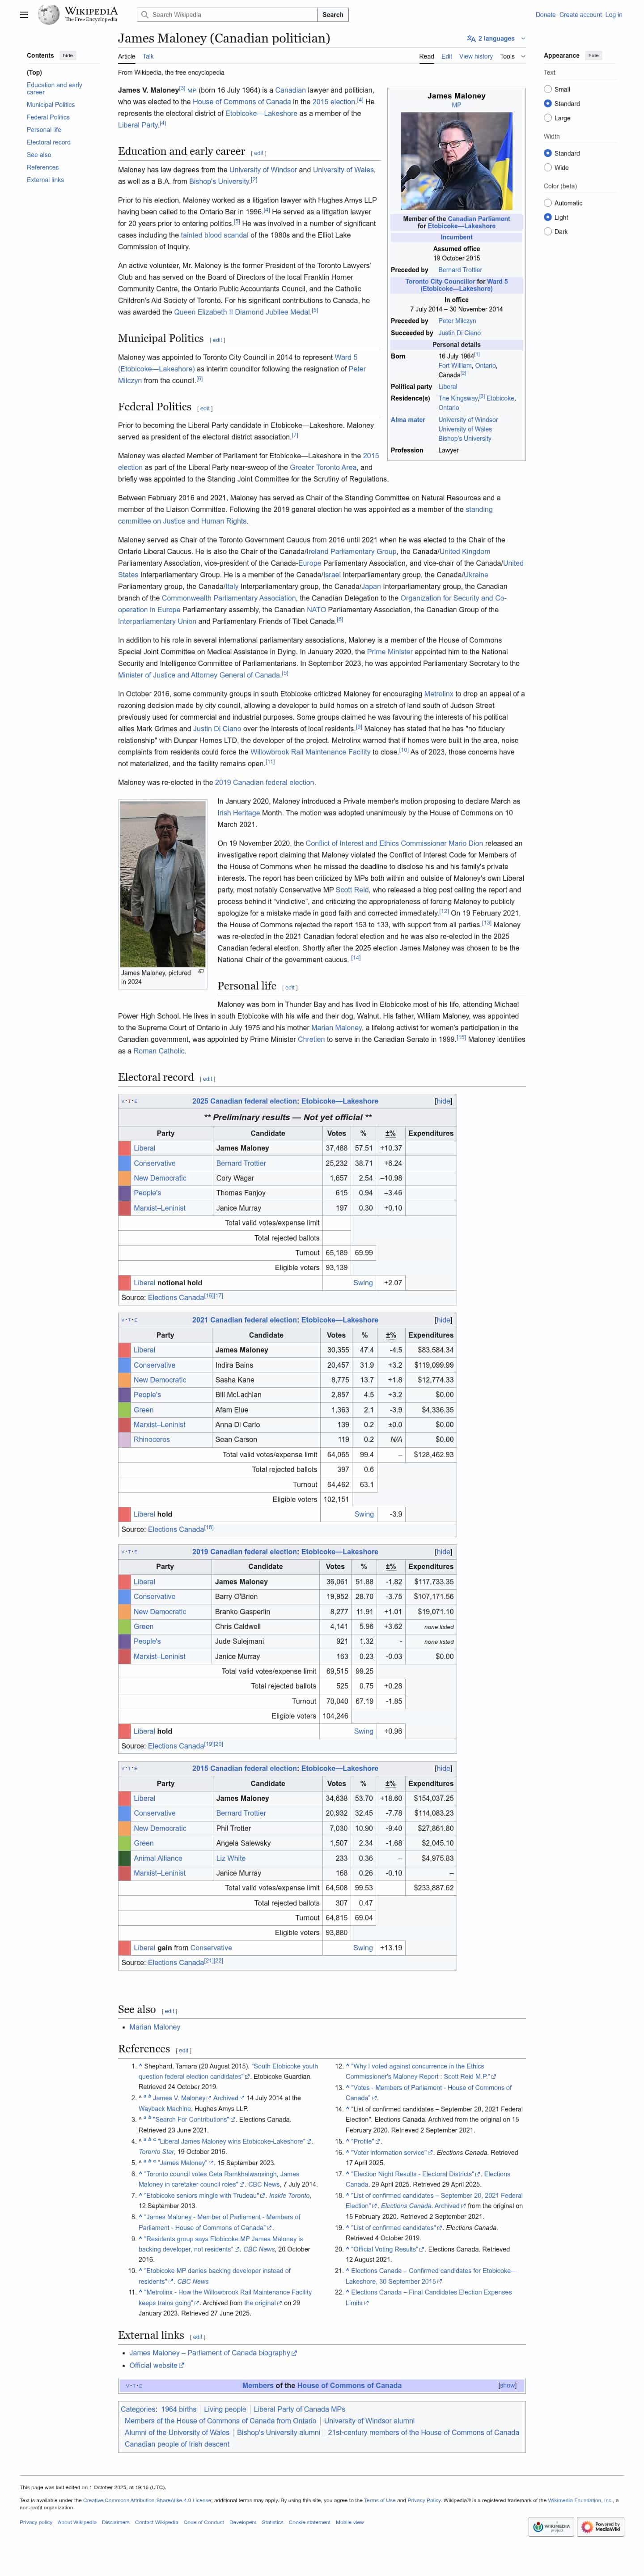This screenshot has height=2576, width=644.
Task: Edit the Personal life section
Action: 289,988
